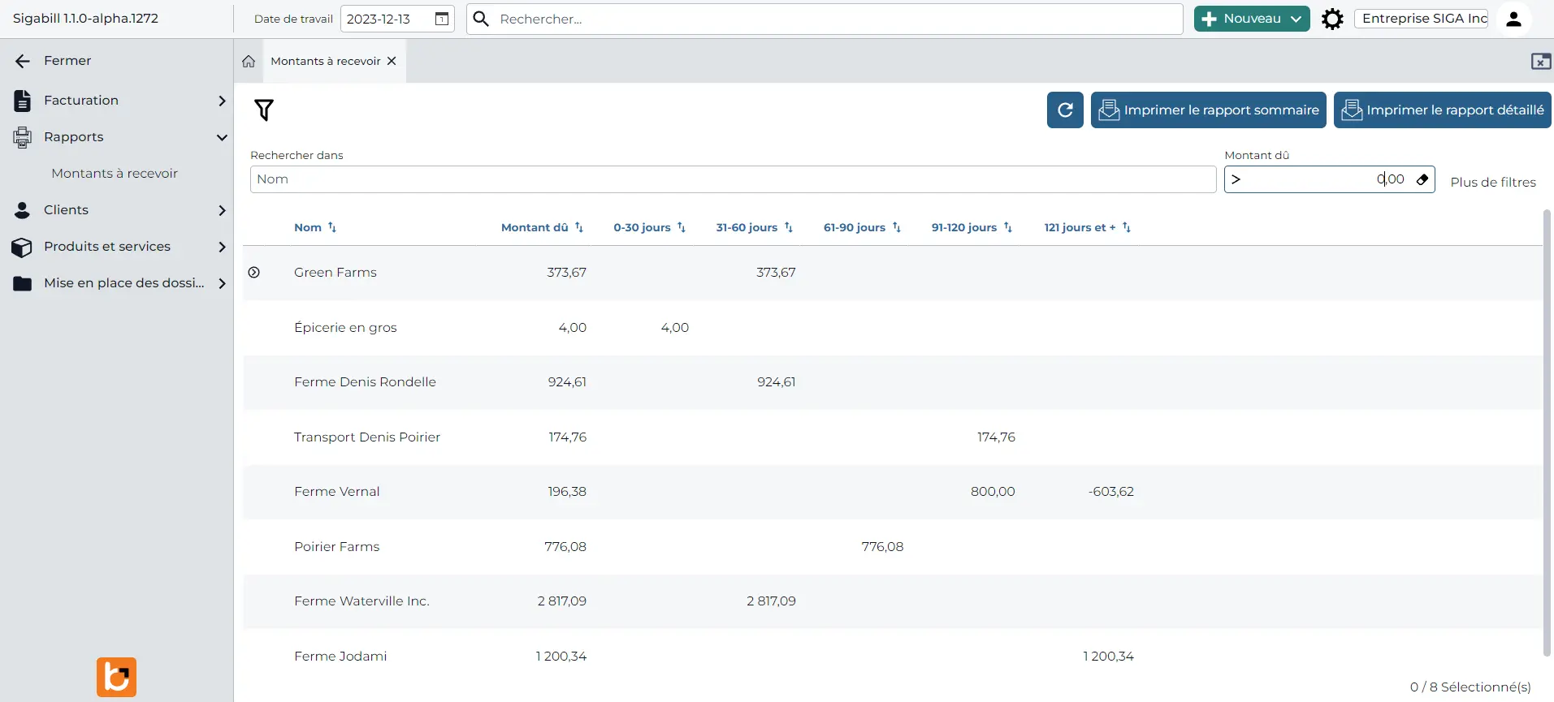
Task: Open the Facturation document icon
Action: (23, 101)
